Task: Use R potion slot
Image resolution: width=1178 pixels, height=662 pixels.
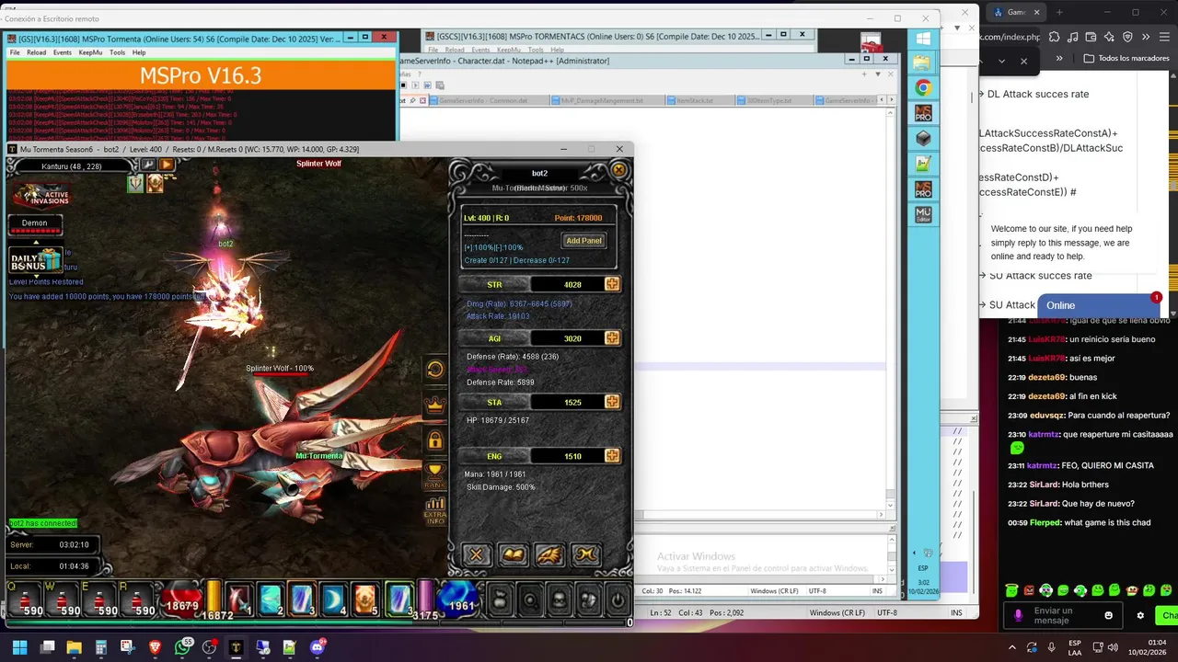Action: [x=139, y=599]
